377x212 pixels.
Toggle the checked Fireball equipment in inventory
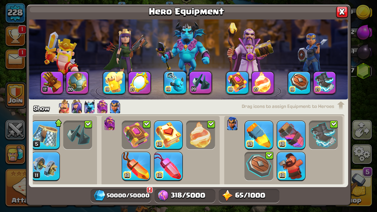[x=201, y=135]
